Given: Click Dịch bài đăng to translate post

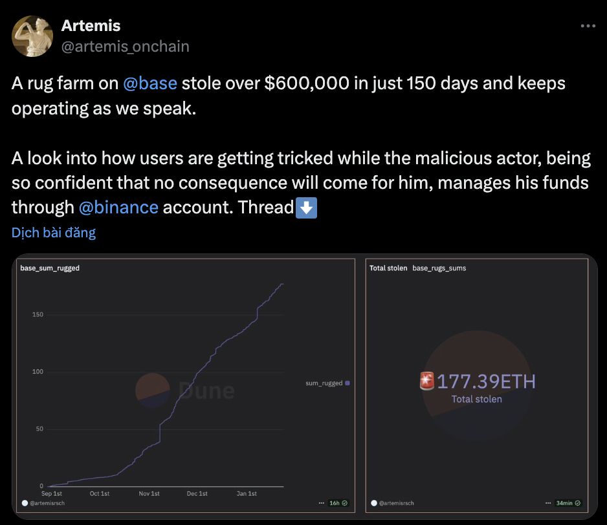Looking at the screenshot, I should (54, 233).
